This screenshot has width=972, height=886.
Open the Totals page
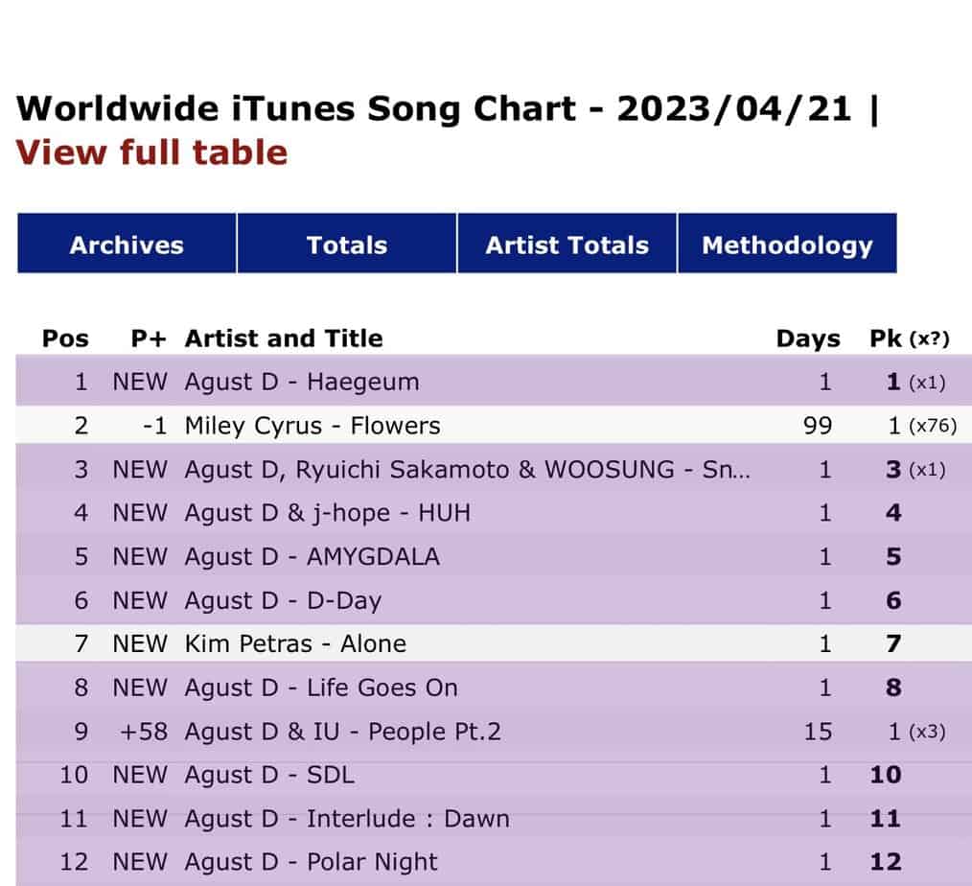point(346,245)
